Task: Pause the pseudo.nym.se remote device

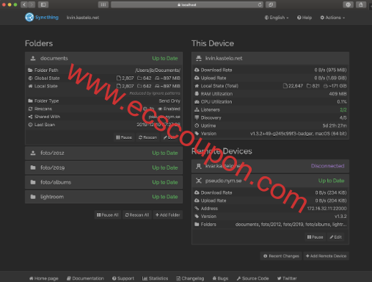Action: click(315, 237)
